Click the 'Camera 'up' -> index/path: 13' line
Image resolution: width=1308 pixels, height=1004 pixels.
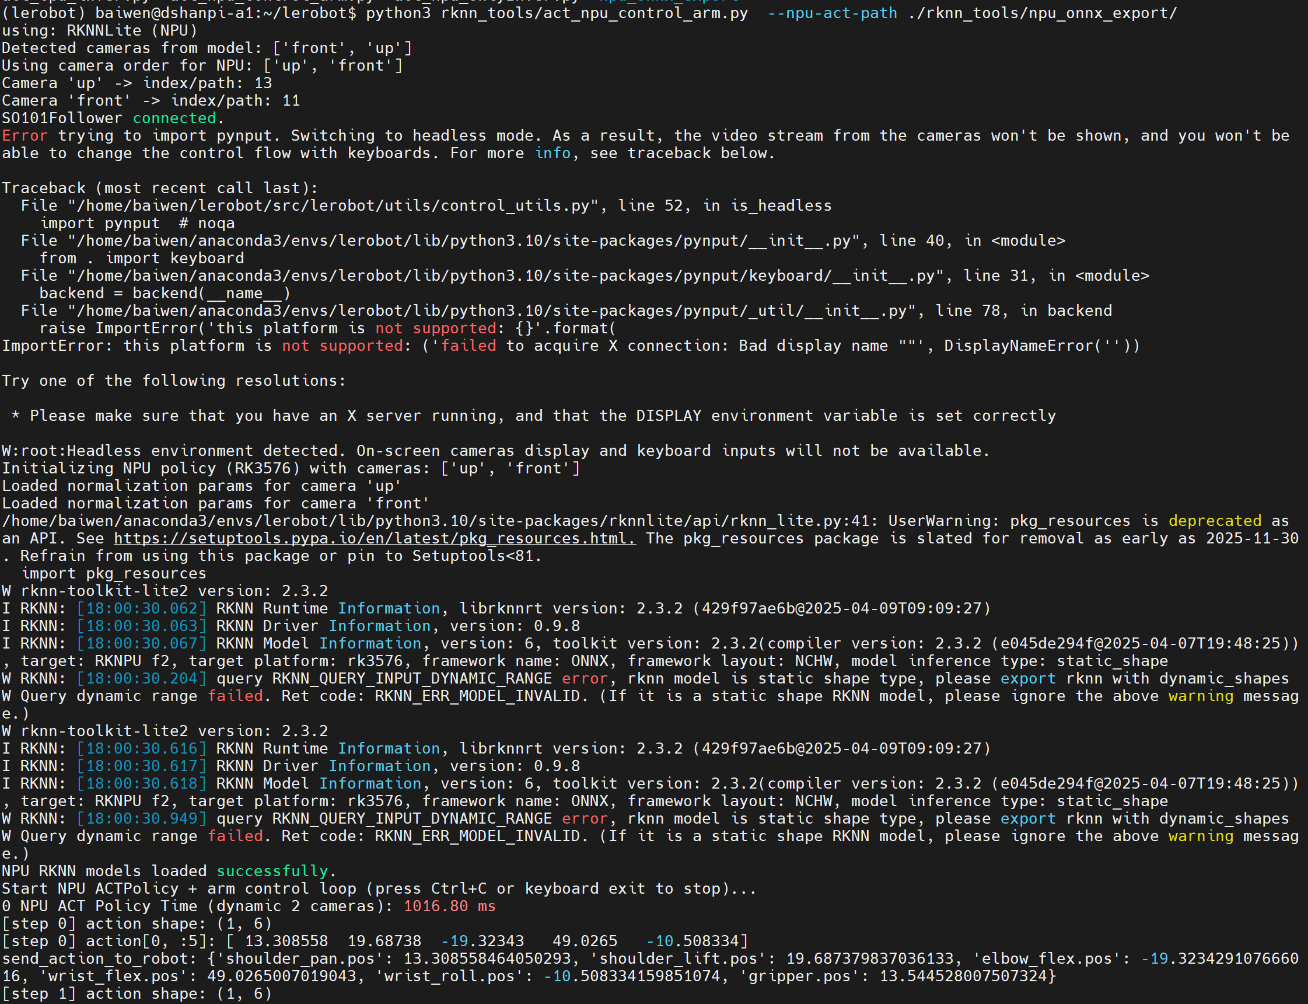pos(137,83)
